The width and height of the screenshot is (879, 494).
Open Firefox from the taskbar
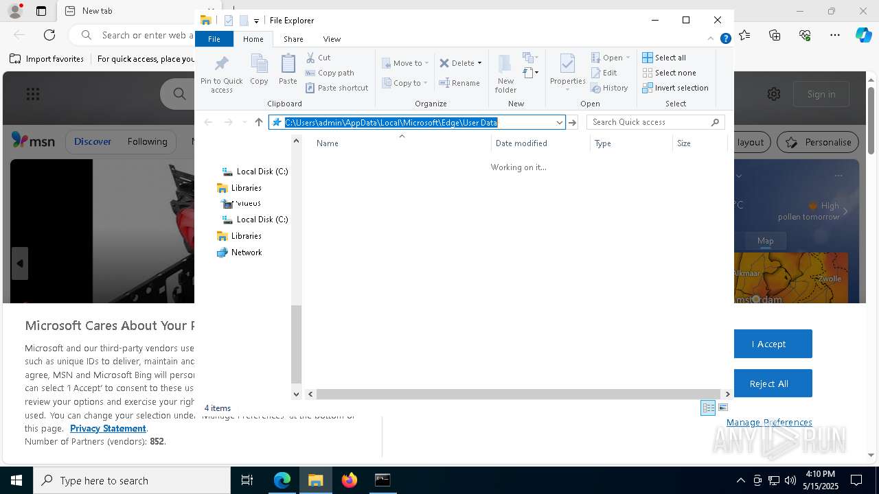[x=350, y=480]
